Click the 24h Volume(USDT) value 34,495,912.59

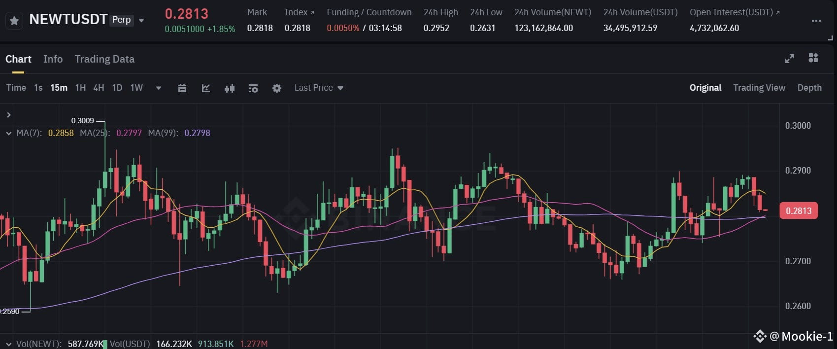630,28
